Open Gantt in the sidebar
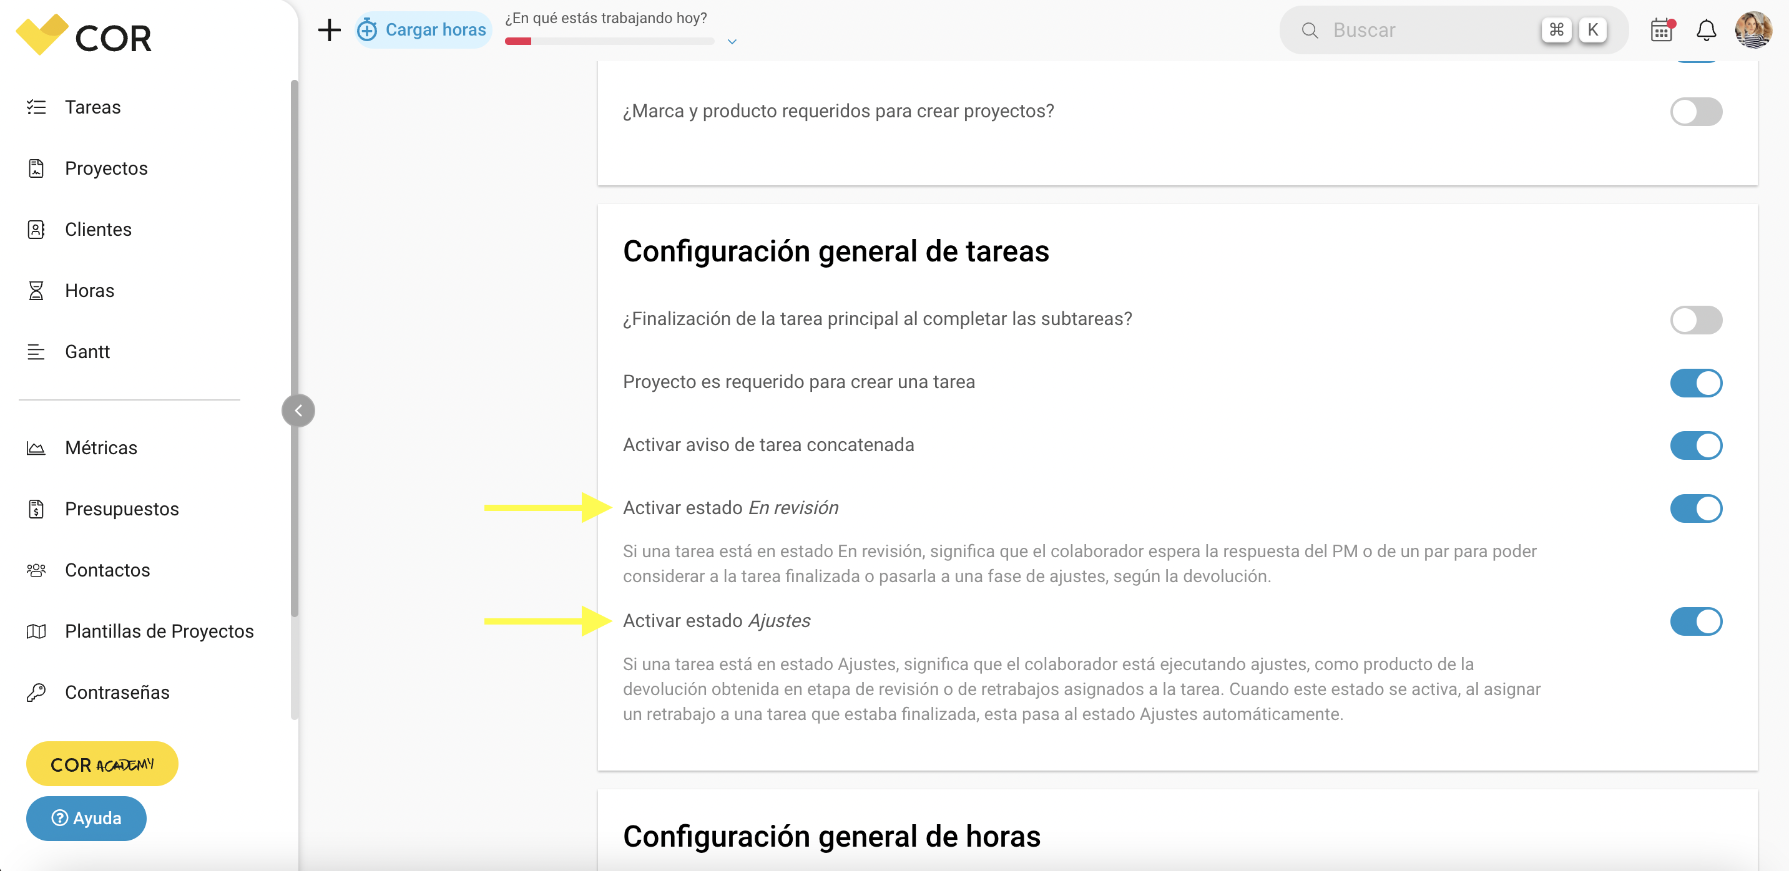This screenshot has height=871, width=1789. click(87, 351)
